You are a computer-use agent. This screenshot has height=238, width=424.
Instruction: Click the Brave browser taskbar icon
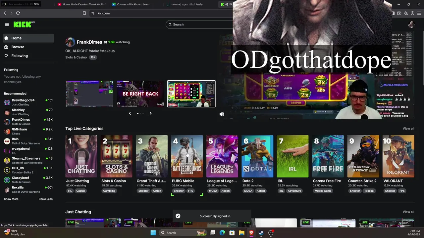[x=251, y=233]
